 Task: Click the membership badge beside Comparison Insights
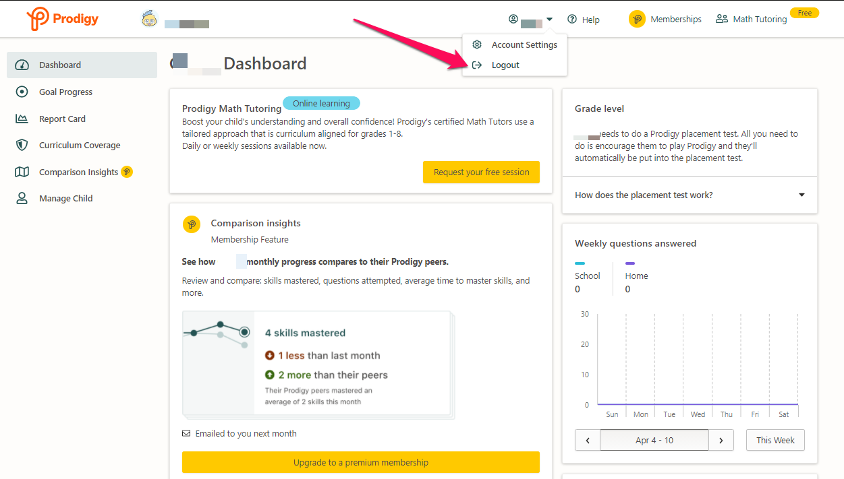point(127,172)
